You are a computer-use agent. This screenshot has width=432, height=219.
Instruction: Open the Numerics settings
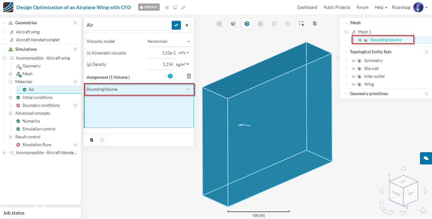[31, 121]
